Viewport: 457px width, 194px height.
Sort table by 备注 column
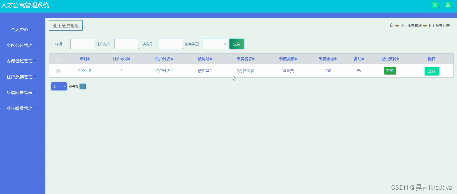coord(359,59)
